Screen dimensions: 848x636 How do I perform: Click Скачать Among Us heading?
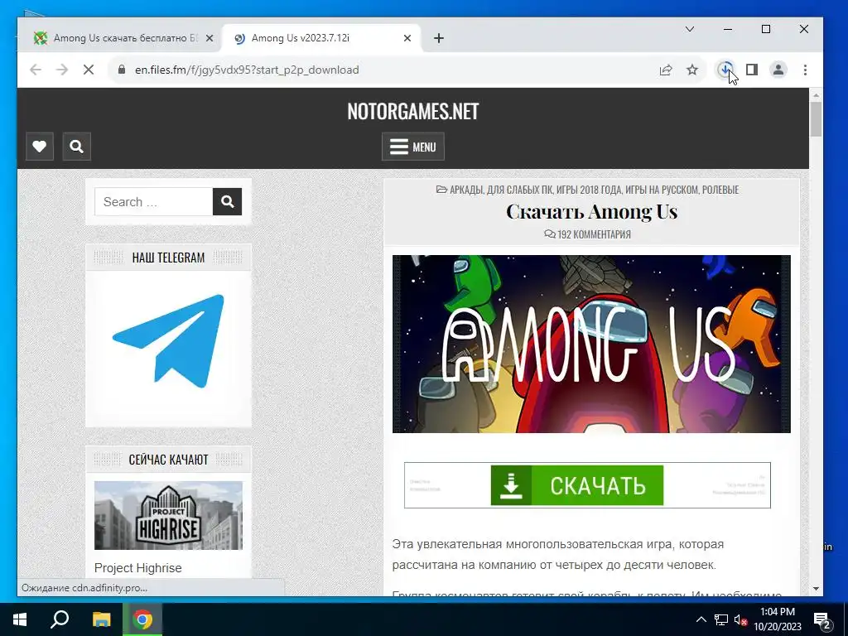point(591,211)
